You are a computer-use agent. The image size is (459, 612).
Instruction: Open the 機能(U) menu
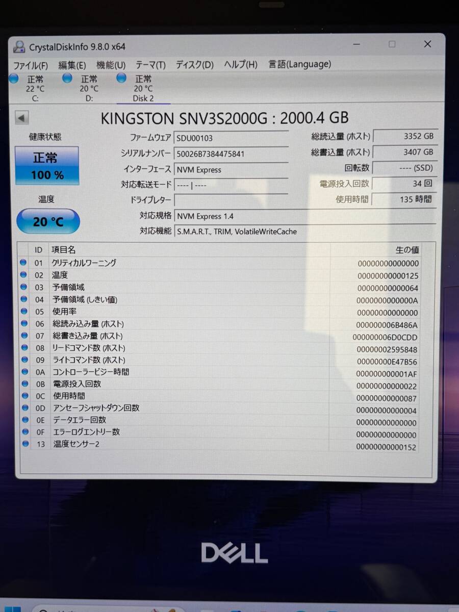[x=111, y=65]
